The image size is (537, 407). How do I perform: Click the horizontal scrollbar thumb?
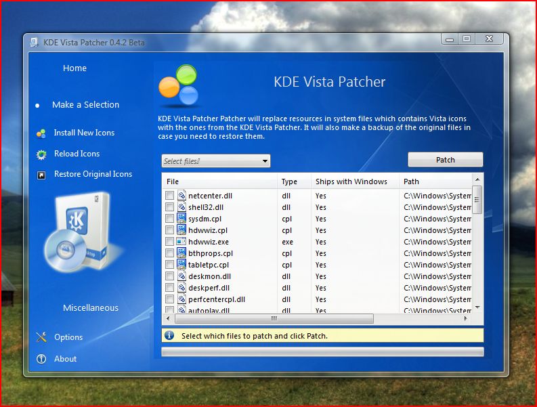click(x=274, y=318)
